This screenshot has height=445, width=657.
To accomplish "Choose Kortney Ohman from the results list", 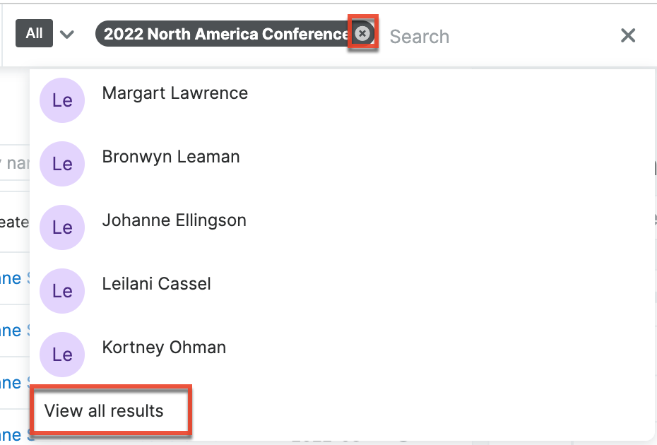I will (163, 347).
